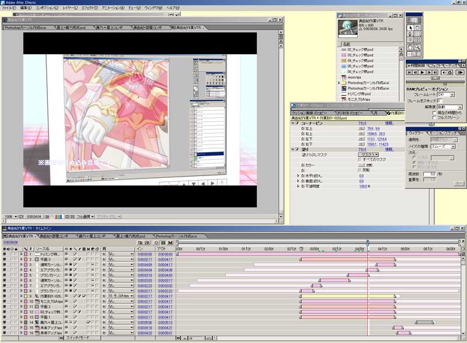Open the Photoshopカーソル作成.ai.ai timeline tab
467x343 pixels.
(x=176, y=236)
